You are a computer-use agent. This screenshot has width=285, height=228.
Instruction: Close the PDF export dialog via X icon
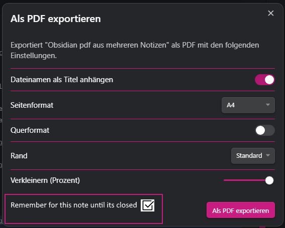(270, 13)
